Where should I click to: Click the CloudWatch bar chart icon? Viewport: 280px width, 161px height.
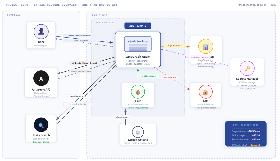tap(206, 47)
